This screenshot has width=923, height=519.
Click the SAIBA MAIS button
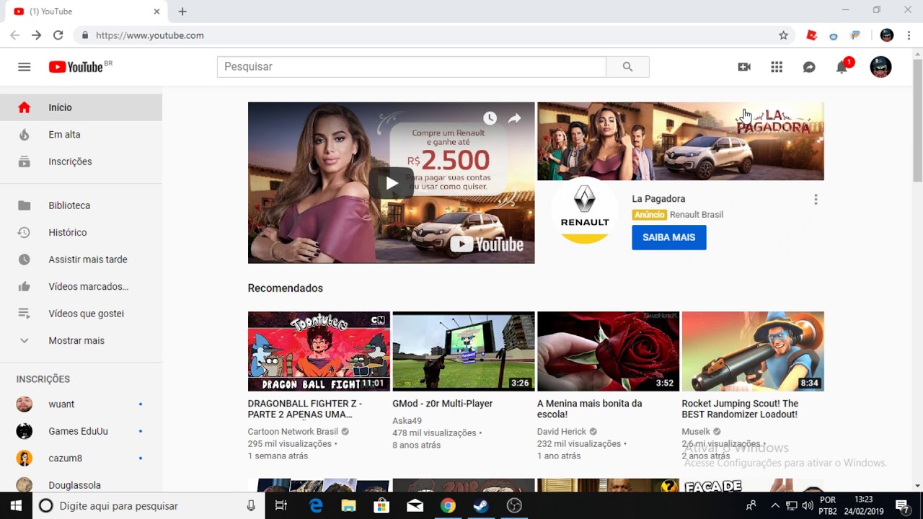tap(669, 237)
